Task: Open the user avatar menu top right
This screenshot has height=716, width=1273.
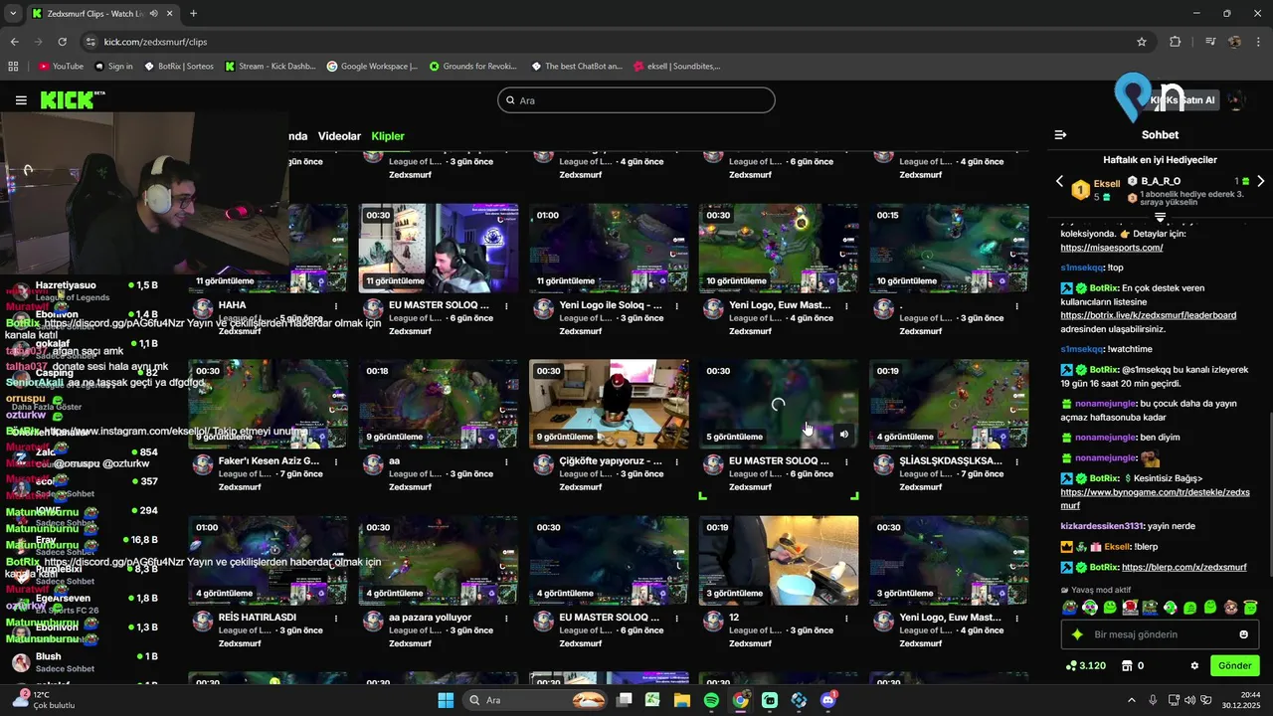Action: 1236,100
